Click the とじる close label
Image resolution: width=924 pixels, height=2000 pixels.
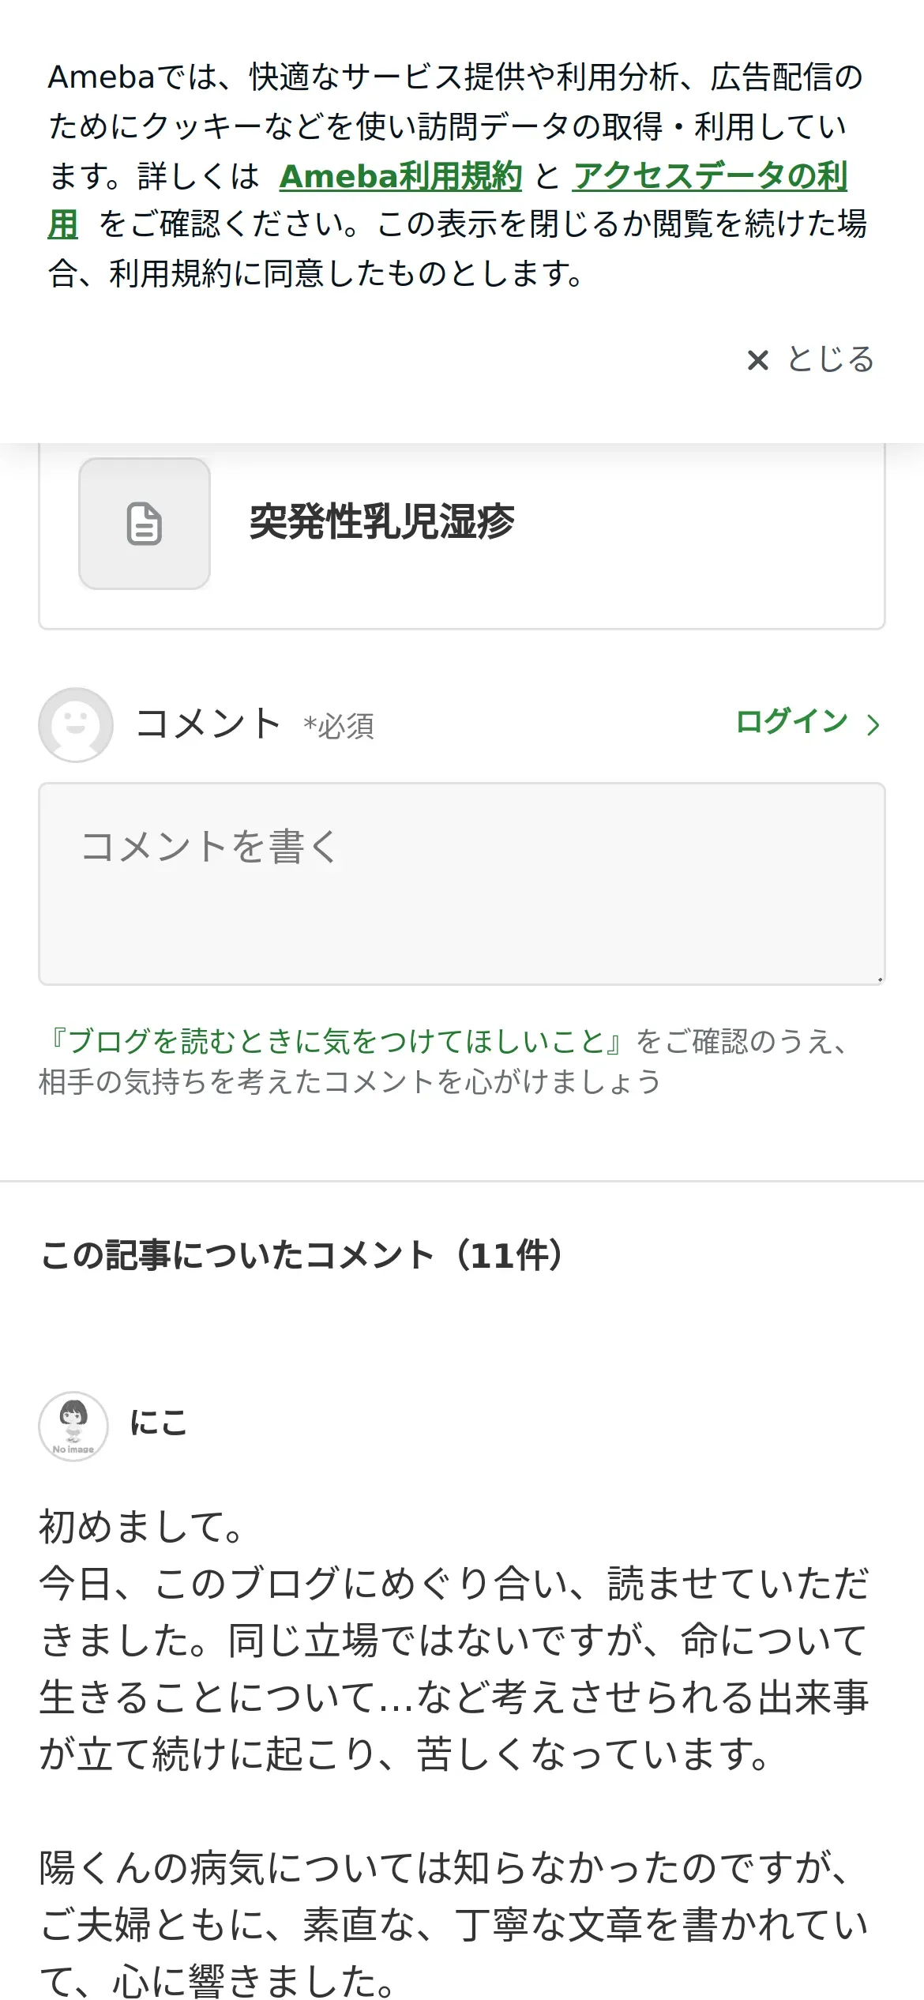click(x=831, y=359)
